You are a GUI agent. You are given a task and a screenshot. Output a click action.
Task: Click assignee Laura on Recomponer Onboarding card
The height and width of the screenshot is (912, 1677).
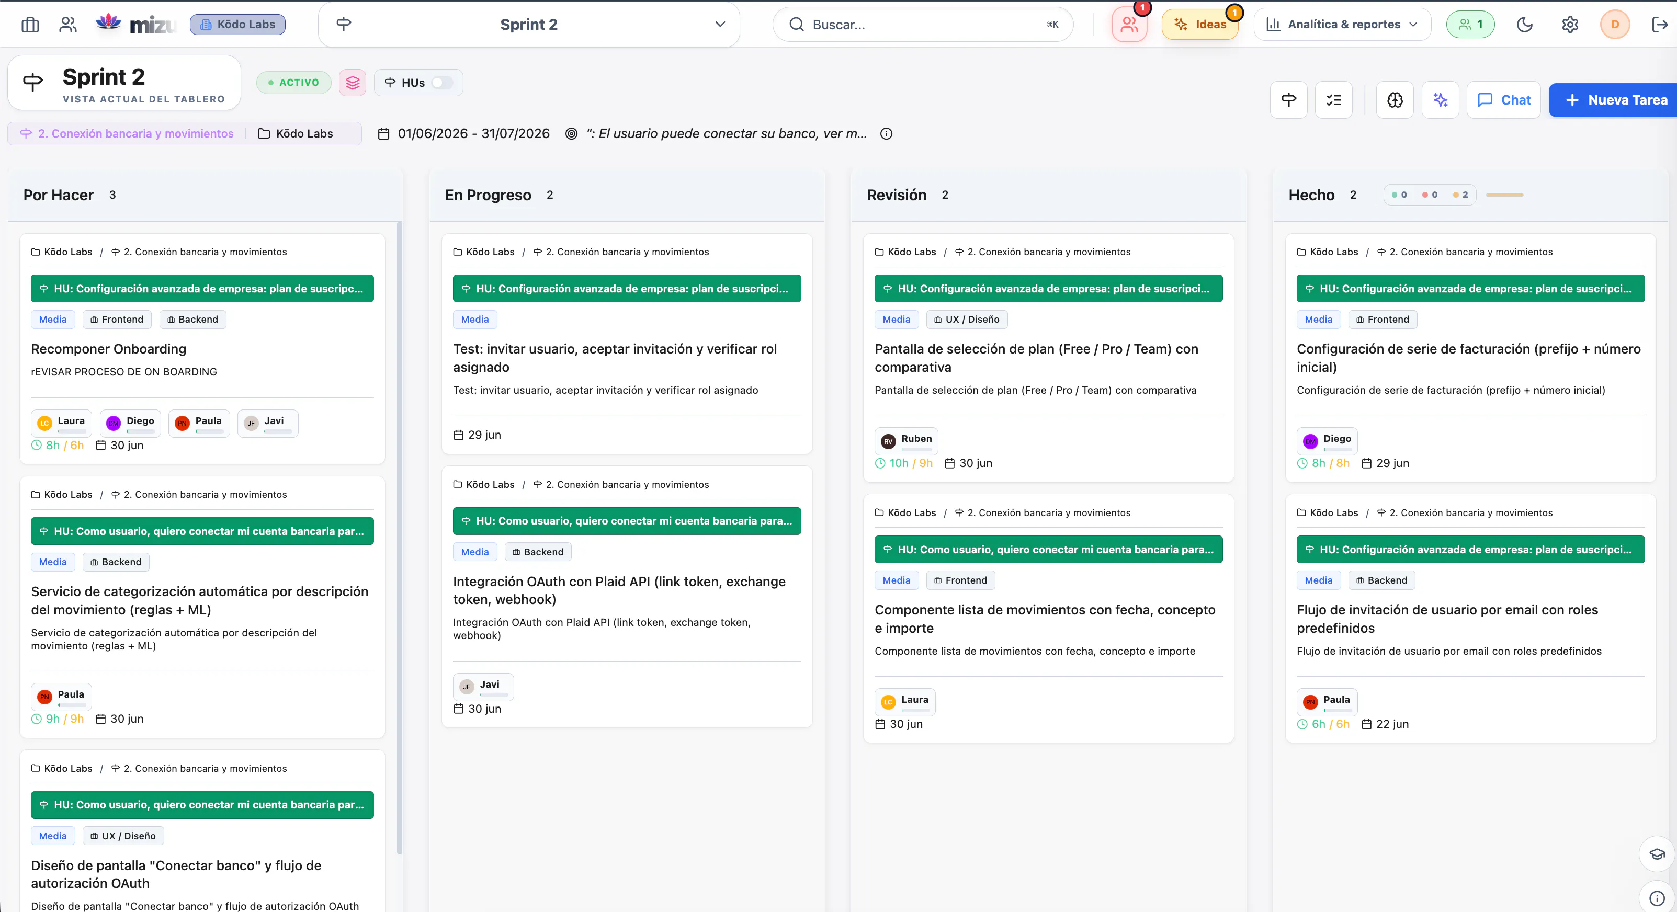62,423
